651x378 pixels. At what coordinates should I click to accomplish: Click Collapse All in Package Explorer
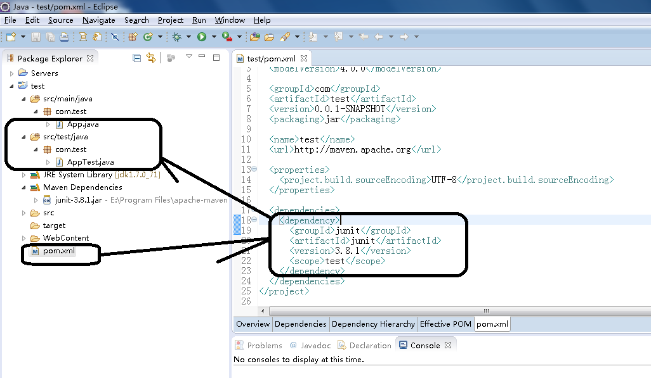(136, 58)
